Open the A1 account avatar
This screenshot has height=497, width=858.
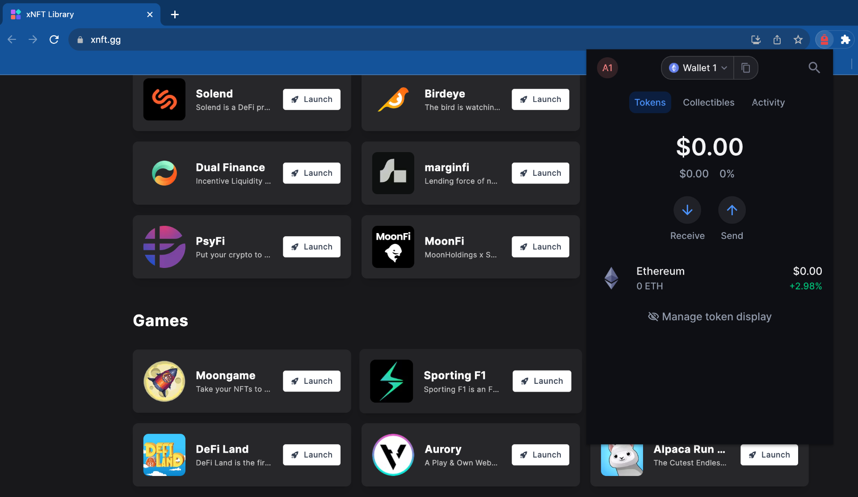click(607, 68)
